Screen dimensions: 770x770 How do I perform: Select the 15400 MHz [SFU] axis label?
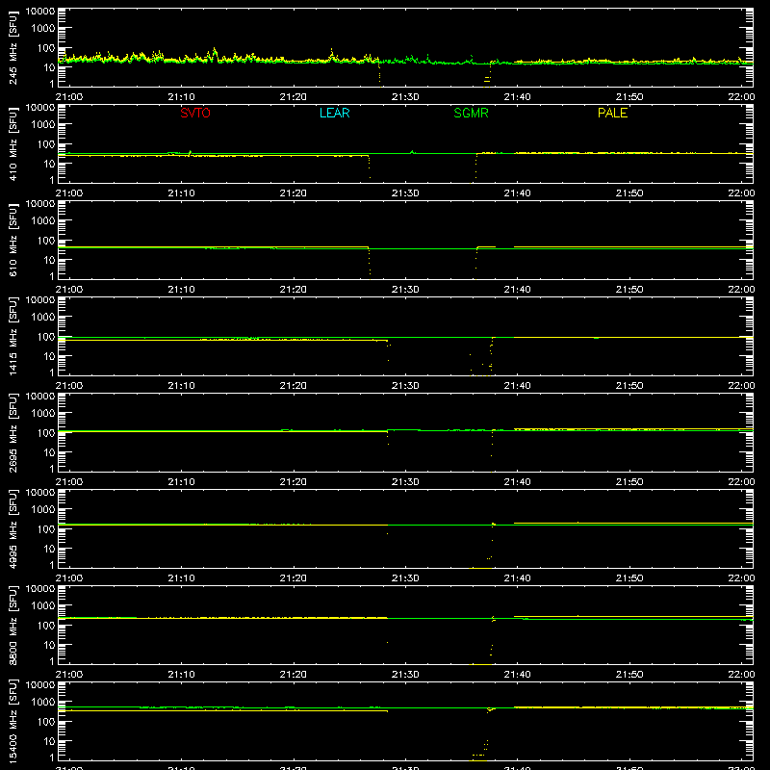point(13,721)
